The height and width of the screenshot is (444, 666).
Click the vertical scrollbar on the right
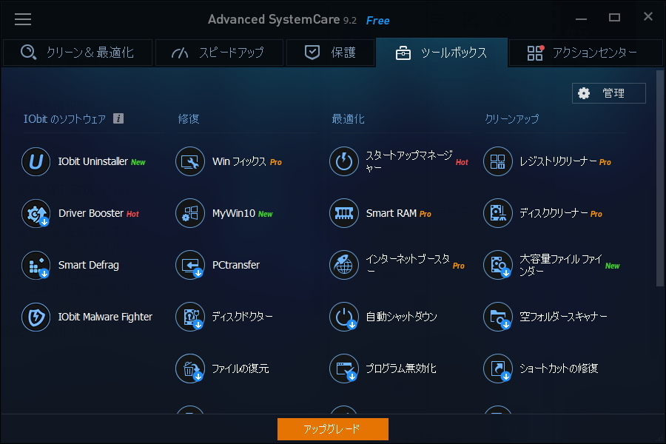click(x=659, y=178)
